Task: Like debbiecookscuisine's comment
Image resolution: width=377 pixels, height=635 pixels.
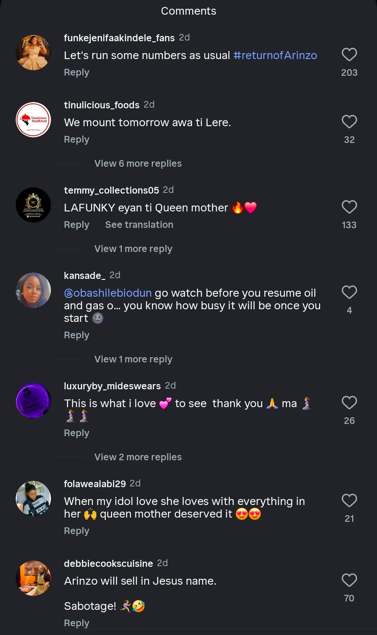Action: (349, 580)
